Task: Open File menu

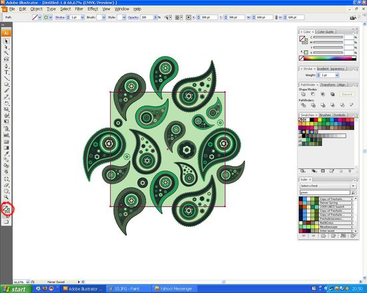Action: click(x=12, y=9)
